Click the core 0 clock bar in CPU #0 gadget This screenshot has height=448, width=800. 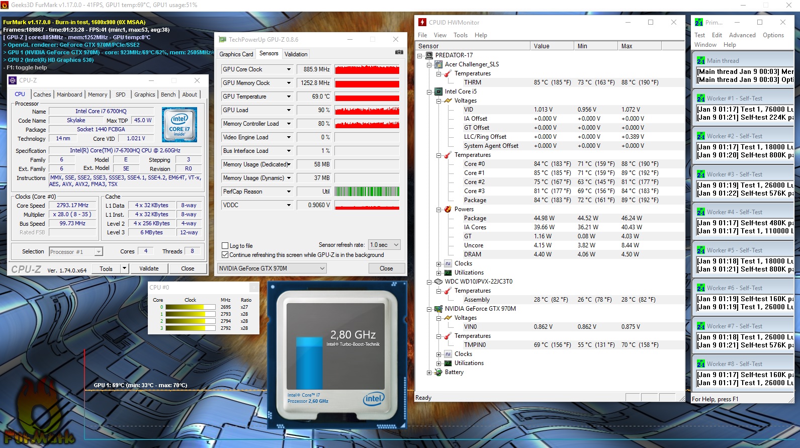191,307
